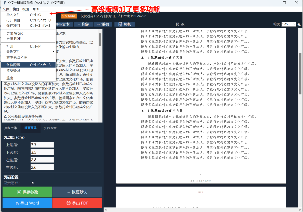Click the blue 导出 Word button
Viewport: 303px width, 212px height.
(27, 203)
